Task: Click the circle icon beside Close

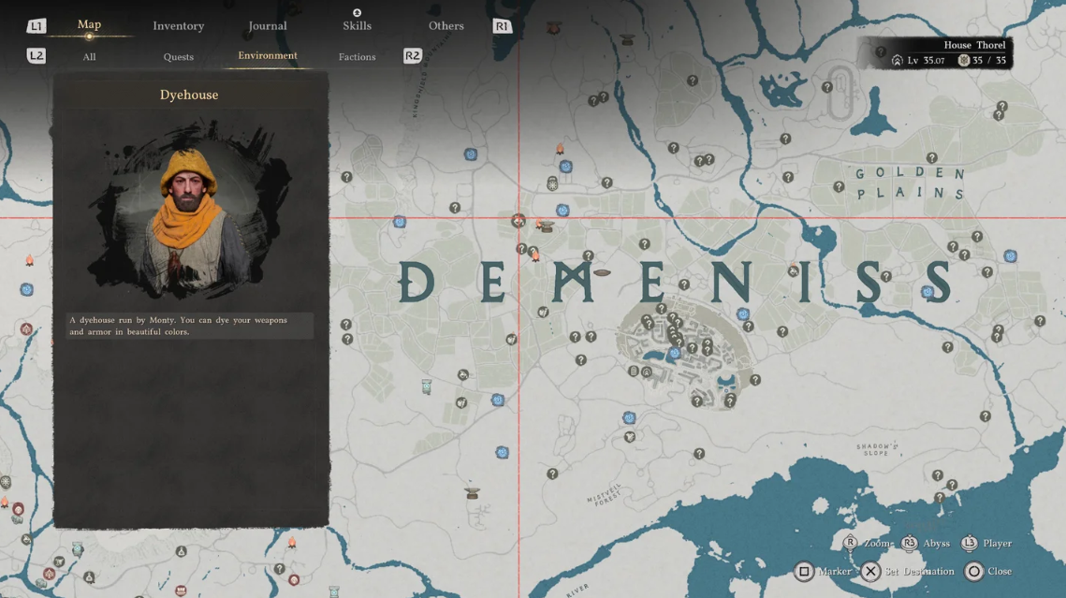Action: [x=974, y=571]
